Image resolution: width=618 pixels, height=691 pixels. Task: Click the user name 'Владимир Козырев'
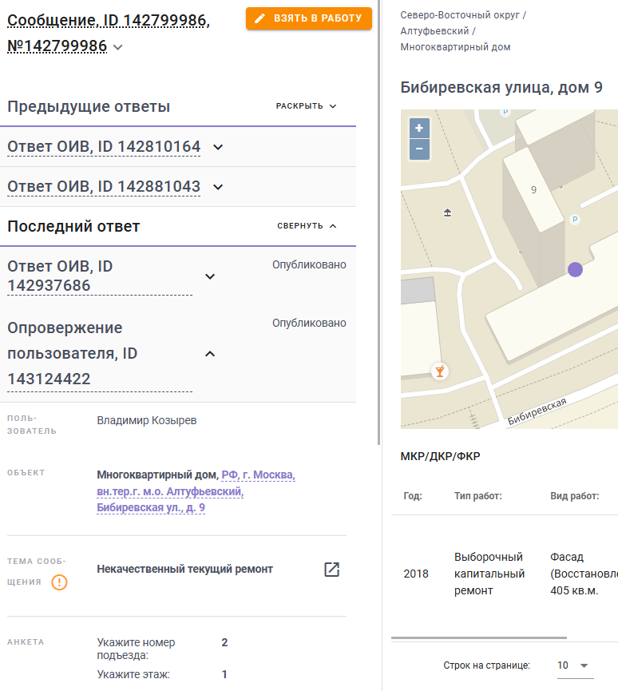click(147, 420)
